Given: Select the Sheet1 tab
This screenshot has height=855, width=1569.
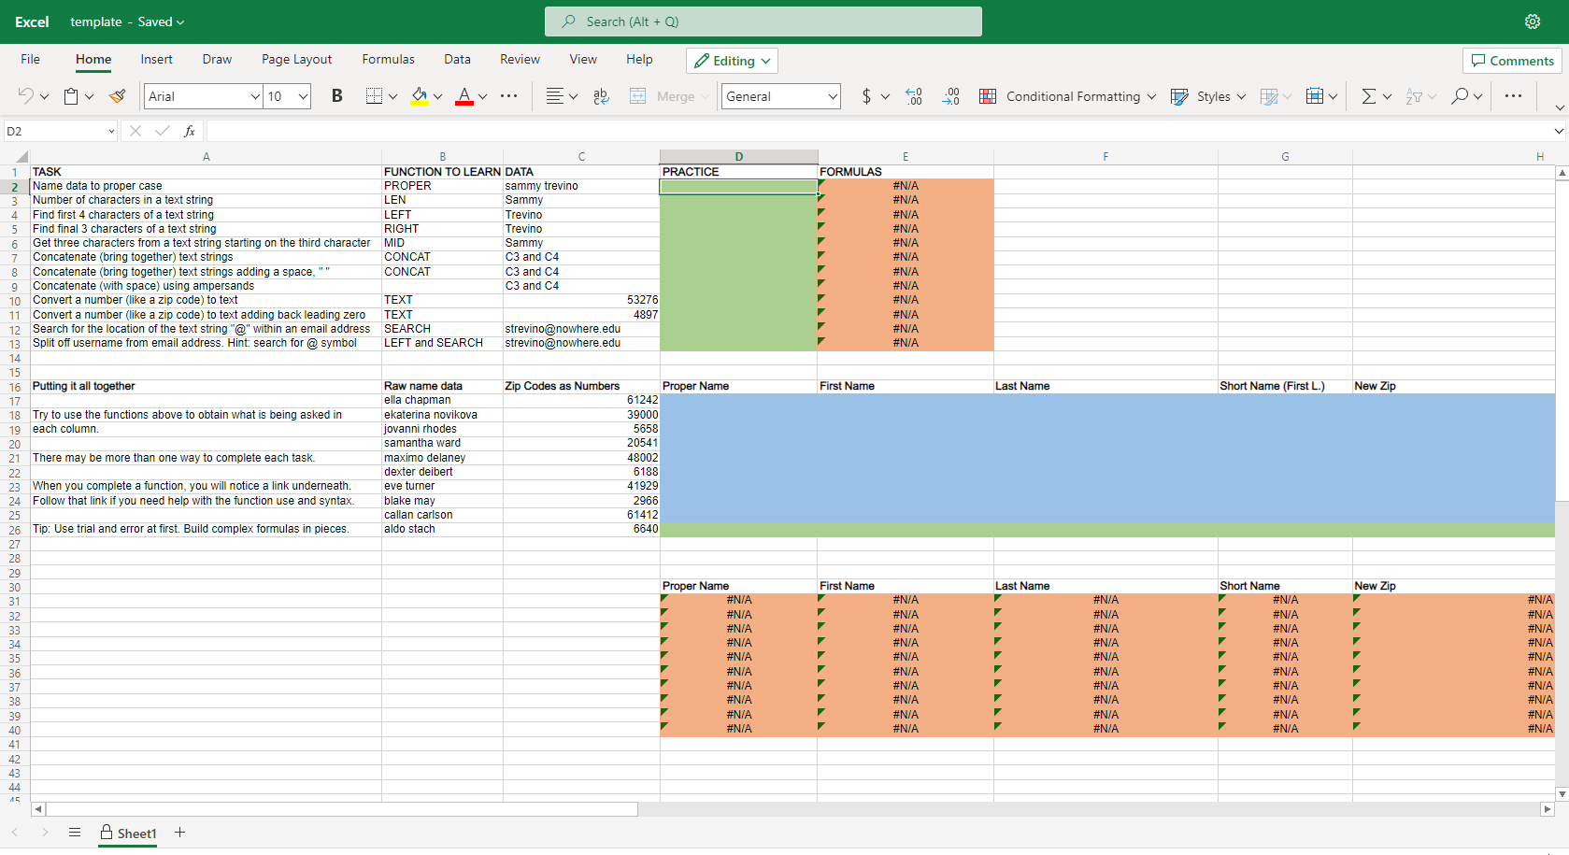Looking at the screenshot, I should [128, 834].
